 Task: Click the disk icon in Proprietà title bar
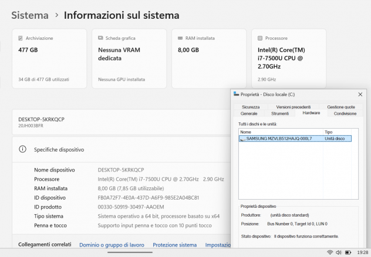click(x=236, y=94)
